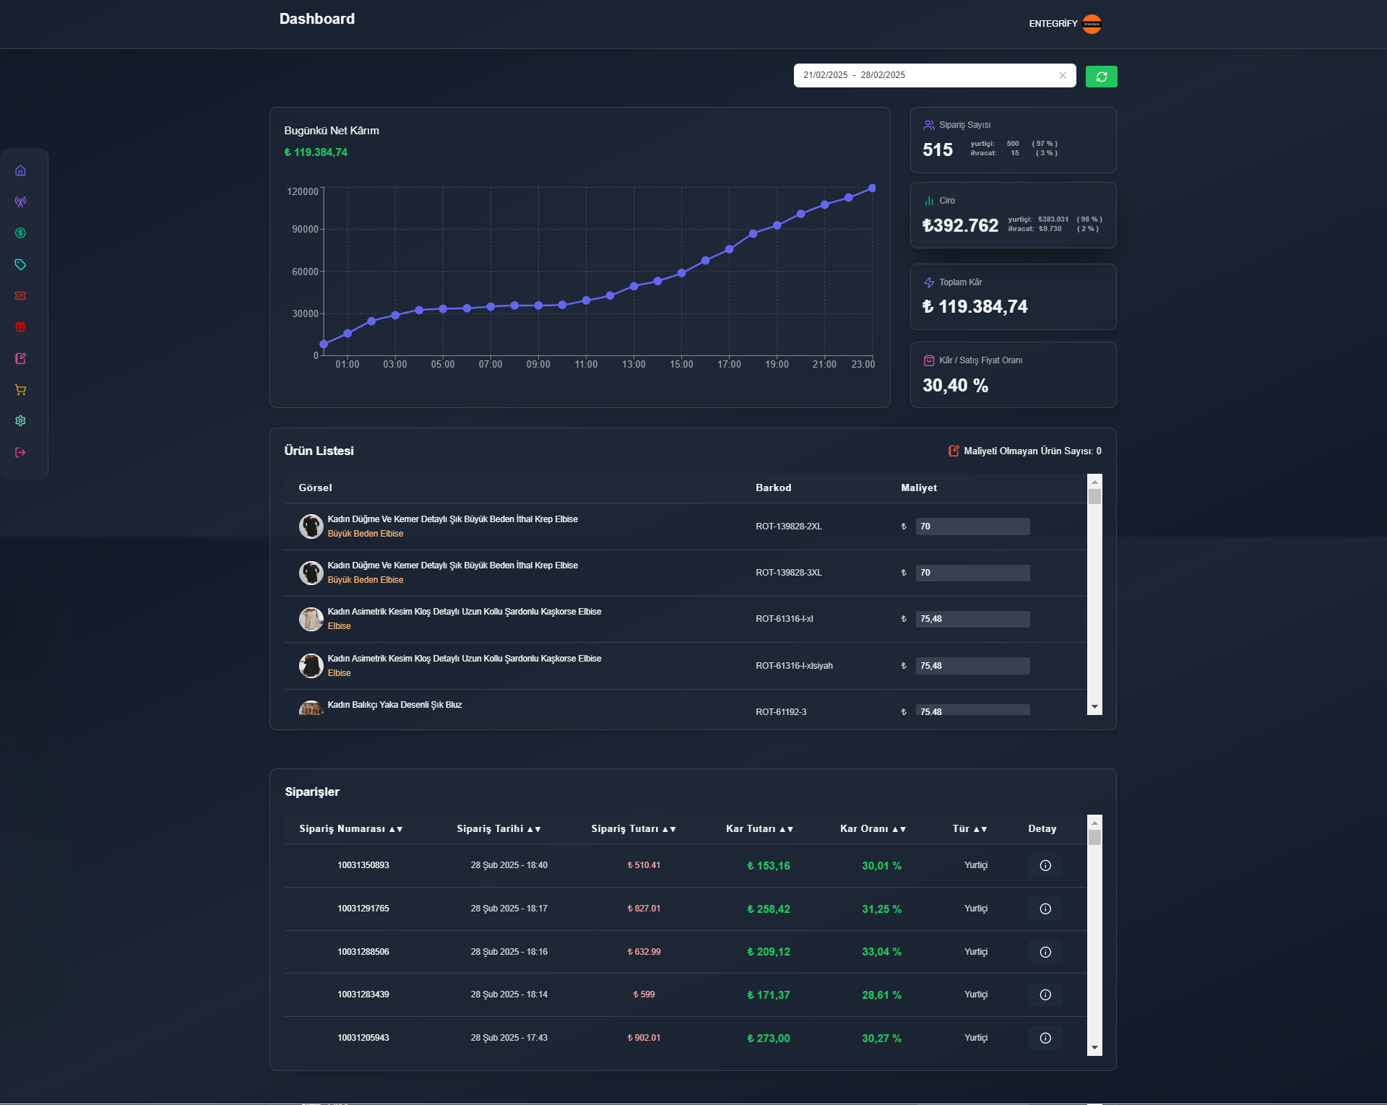The image size is (1387, 1105).
Task: Open the pink notebook edit icon
Action: (20, 358)
